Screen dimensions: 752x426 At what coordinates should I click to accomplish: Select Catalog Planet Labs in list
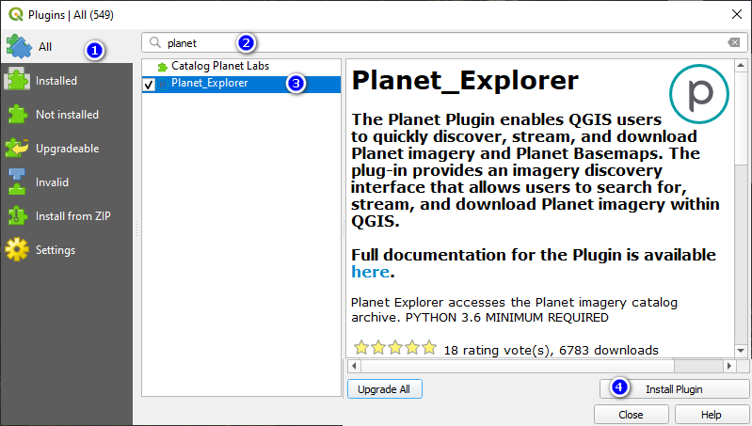click(241, 66)
